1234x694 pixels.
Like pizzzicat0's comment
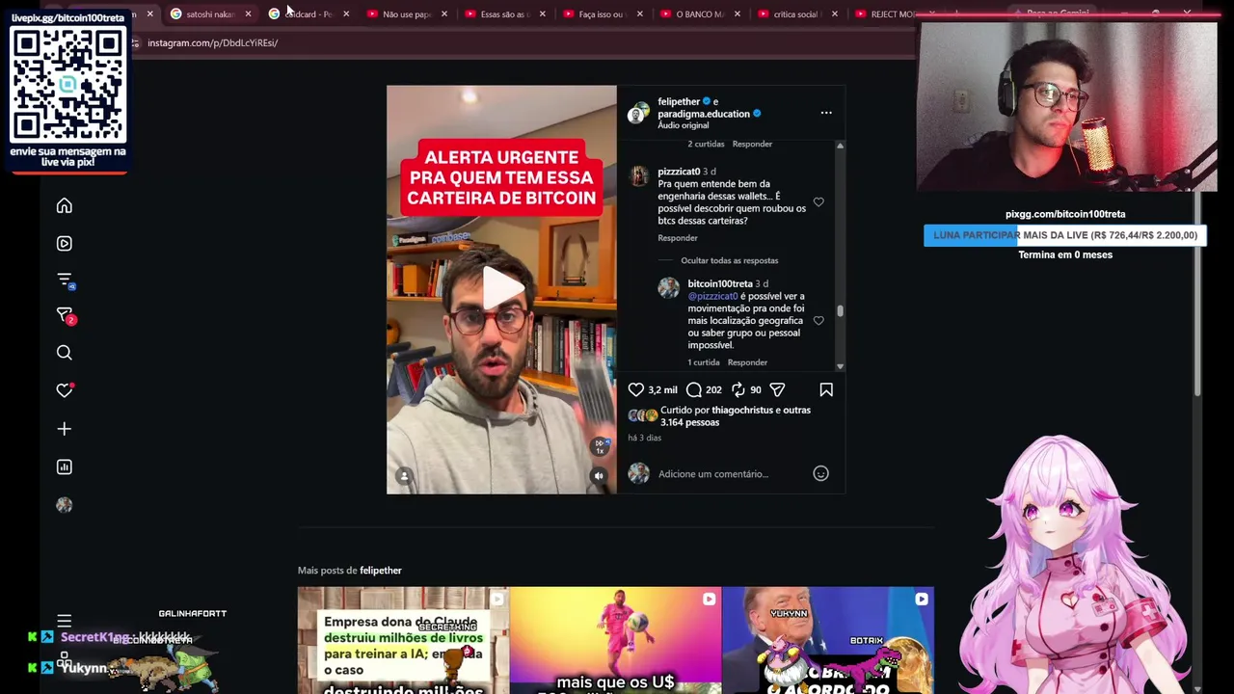click(818, 202)
